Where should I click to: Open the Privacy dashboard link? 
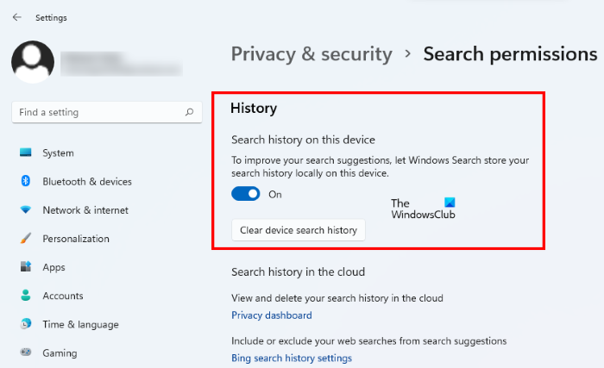[x=272, y=315]
